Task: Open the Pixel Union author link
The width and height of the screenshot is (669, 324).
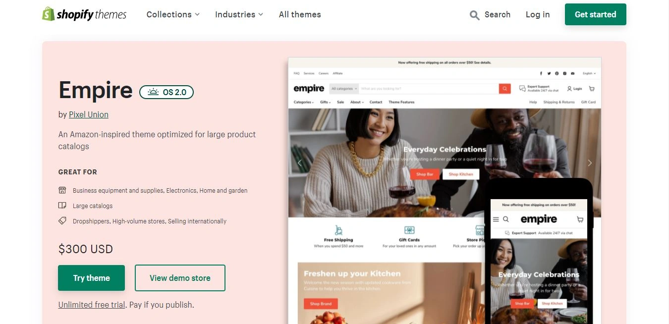Action: pos(89,114)
